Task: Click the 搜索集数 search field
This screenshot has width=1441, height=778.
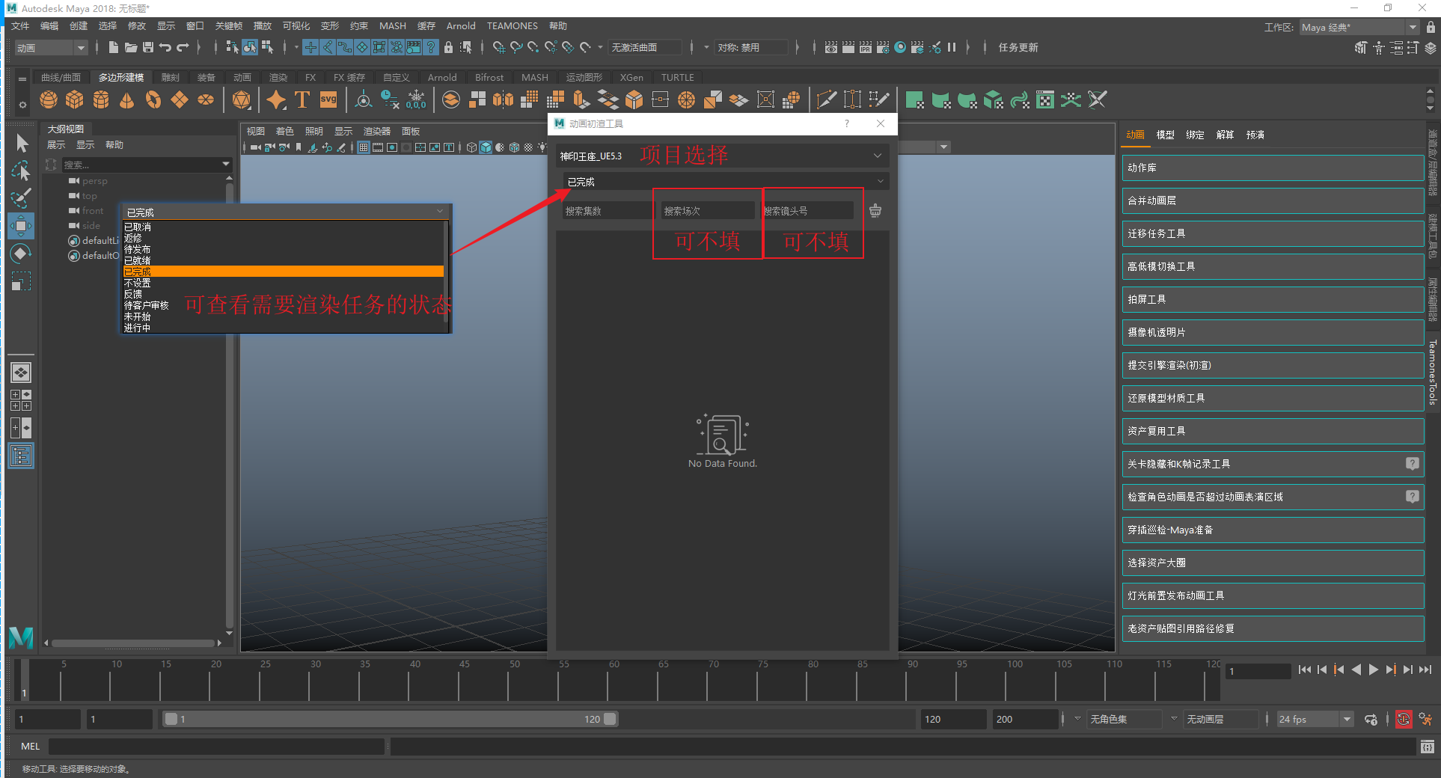Action: [608, 211]
